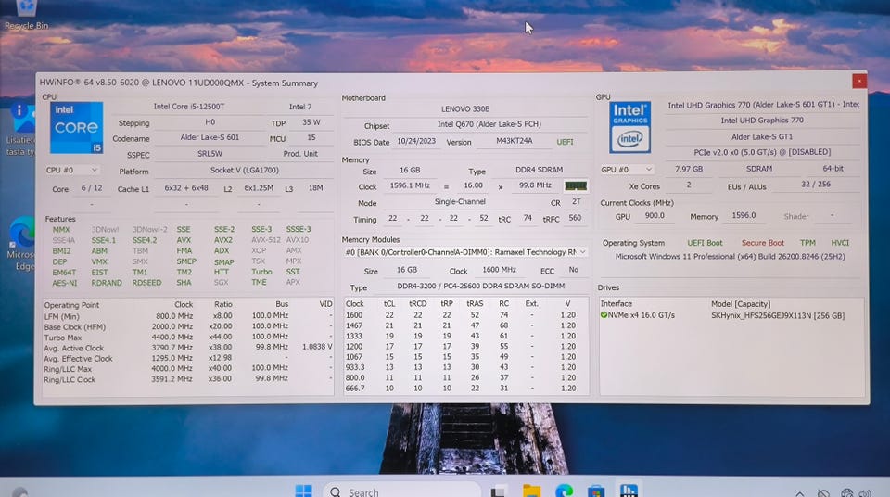Viewport: 890px width, 497px height.
Task: Open the Microsoft Edge desktop shortcut
Action: tap(21, 243)
